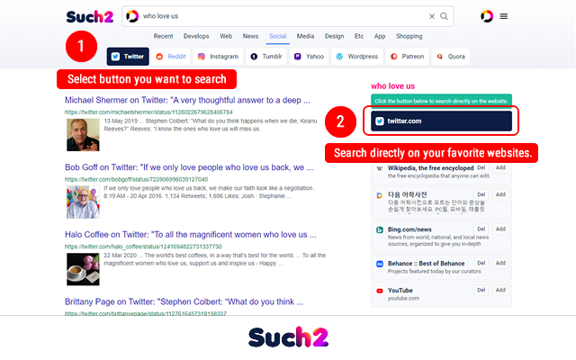Select the Reddit search button

pos(171,56)
